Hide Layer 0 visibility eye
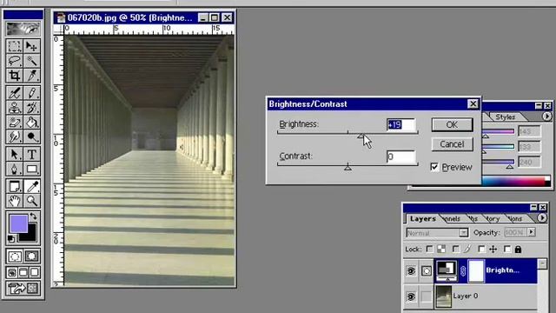The width and height of the screenshot is (556, 313). pos(411,296)
